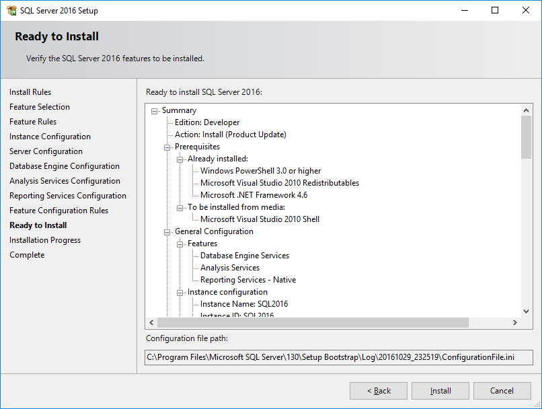This screenshot has width=542, height=409.
Task: Click the 'Summary' tree label
Action: (179, 110)
